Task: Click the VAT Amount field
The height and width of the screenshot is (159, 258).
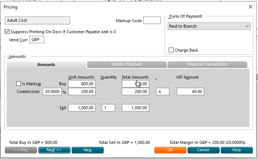Action: click(x=190, y=91)
